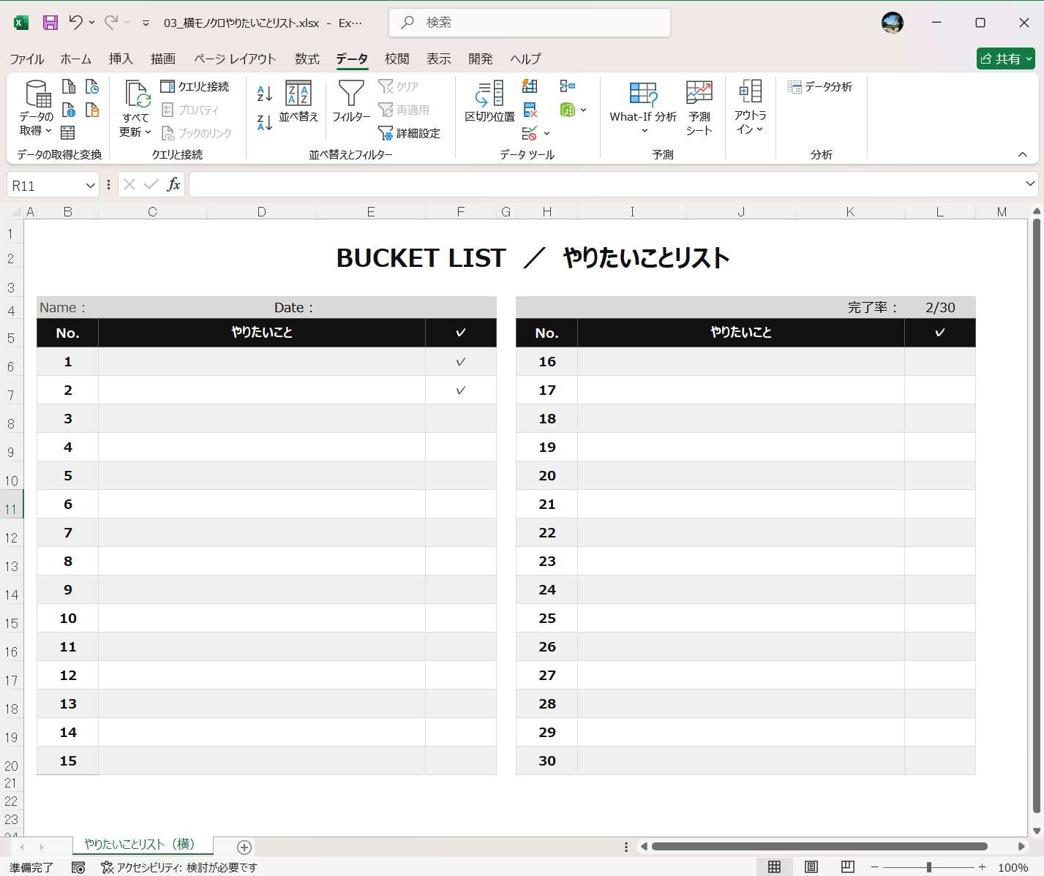Click the 共有 share button
Screen dimensions: 1044x876
[1006, 58]
